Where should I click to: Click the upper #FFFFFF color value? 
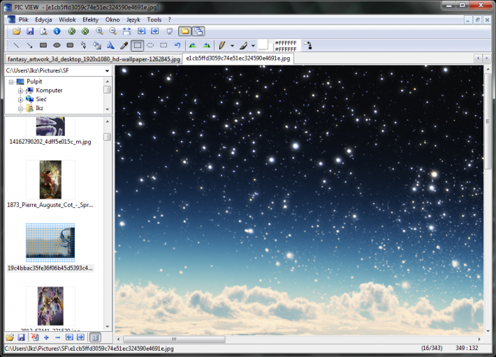click(286, 43)
